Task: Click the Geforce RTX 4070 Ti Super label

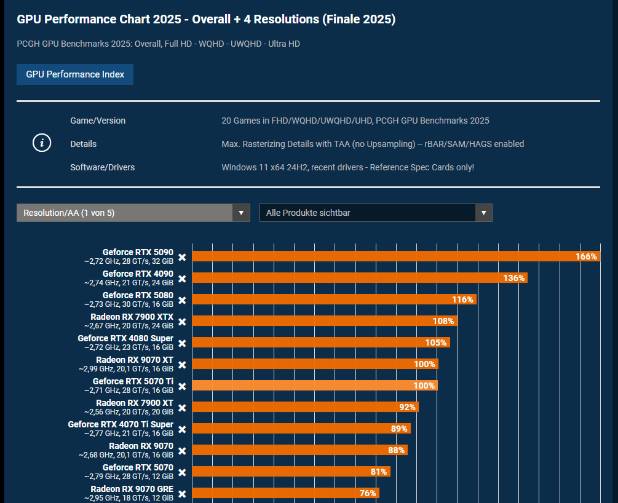Action: [121, 424]
